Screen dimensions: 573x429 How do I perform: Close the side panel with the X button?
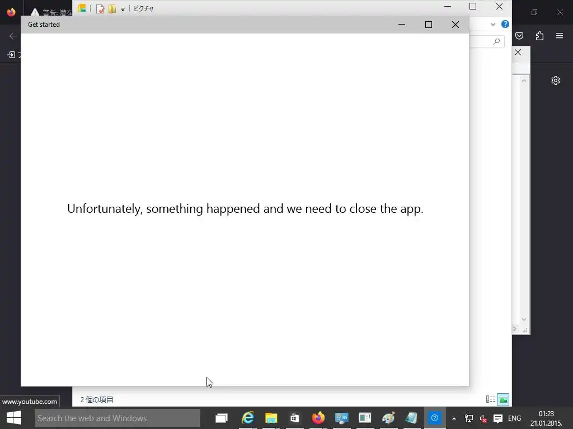point(518,52)
